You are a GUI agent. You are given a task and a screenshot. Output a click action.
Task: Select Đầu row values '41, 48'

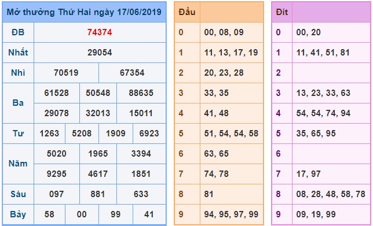tap(217, 113)
